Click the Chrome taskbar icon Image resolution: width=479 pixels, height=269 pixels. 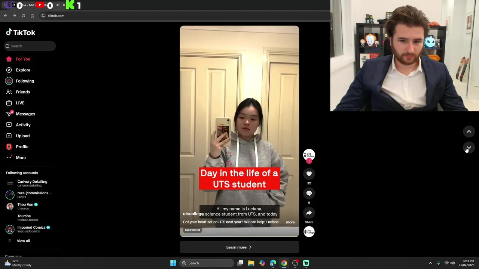(x=284, y=263)
